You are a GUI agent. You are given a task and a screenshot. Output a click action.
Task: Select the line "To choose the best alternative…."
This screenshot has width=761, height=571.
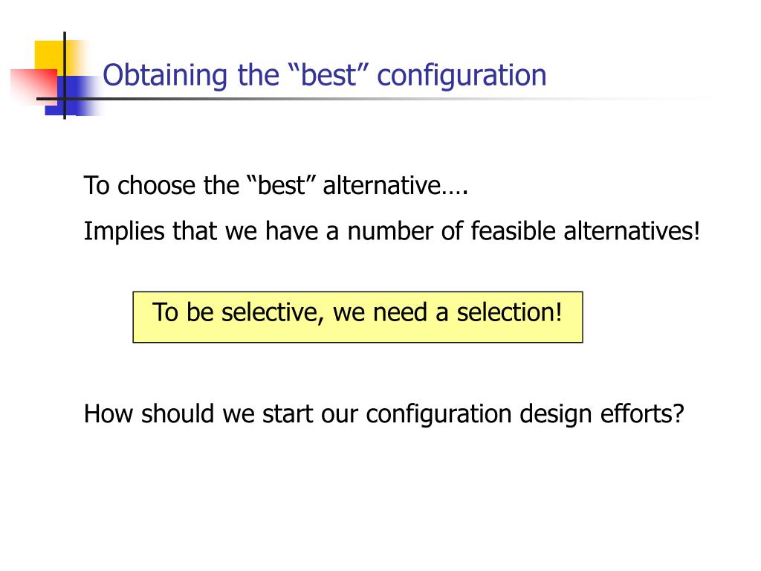(x=276, y=185)
